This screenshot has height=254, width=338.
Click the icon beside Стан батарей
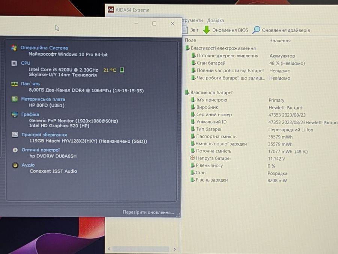click(x=193, y=63)
